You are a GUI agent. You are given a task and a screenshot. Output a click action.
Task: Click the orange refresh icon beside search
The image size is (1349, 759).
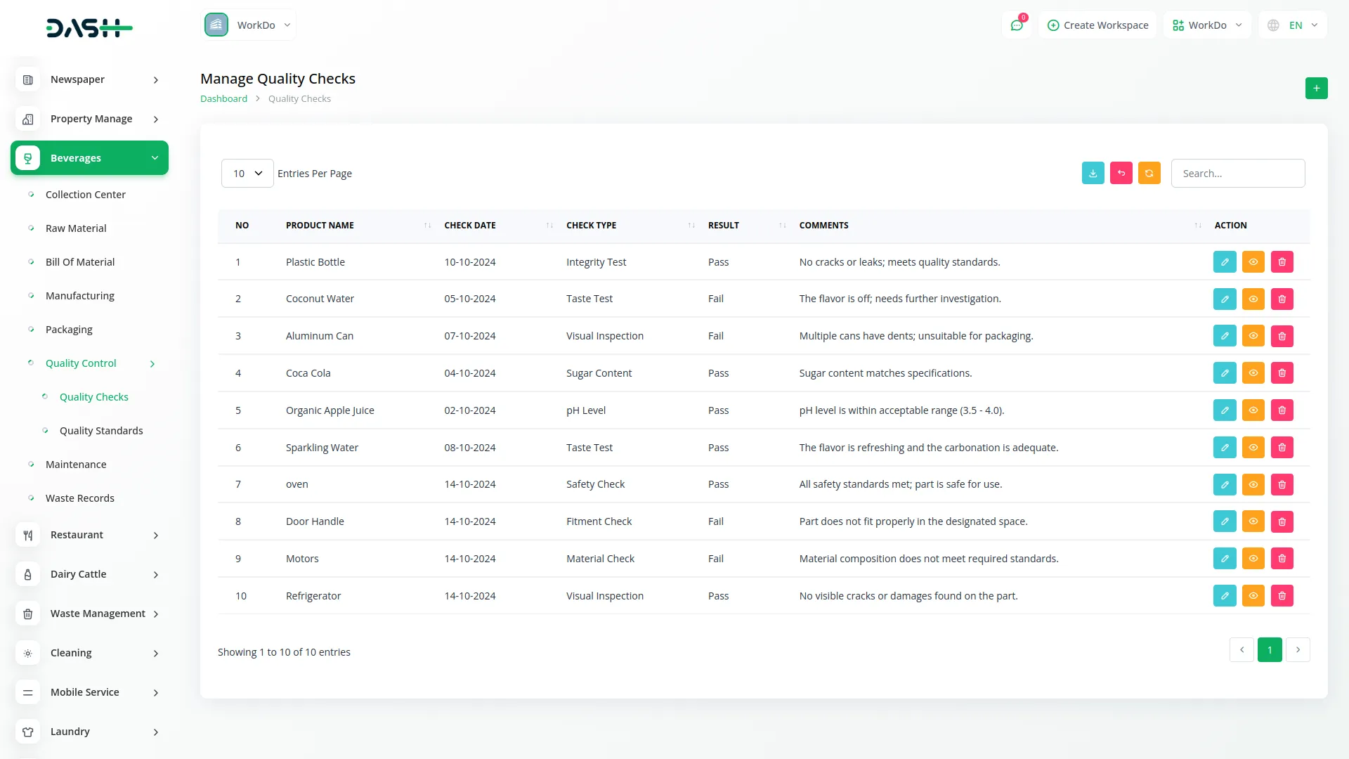click(1149, 173)
